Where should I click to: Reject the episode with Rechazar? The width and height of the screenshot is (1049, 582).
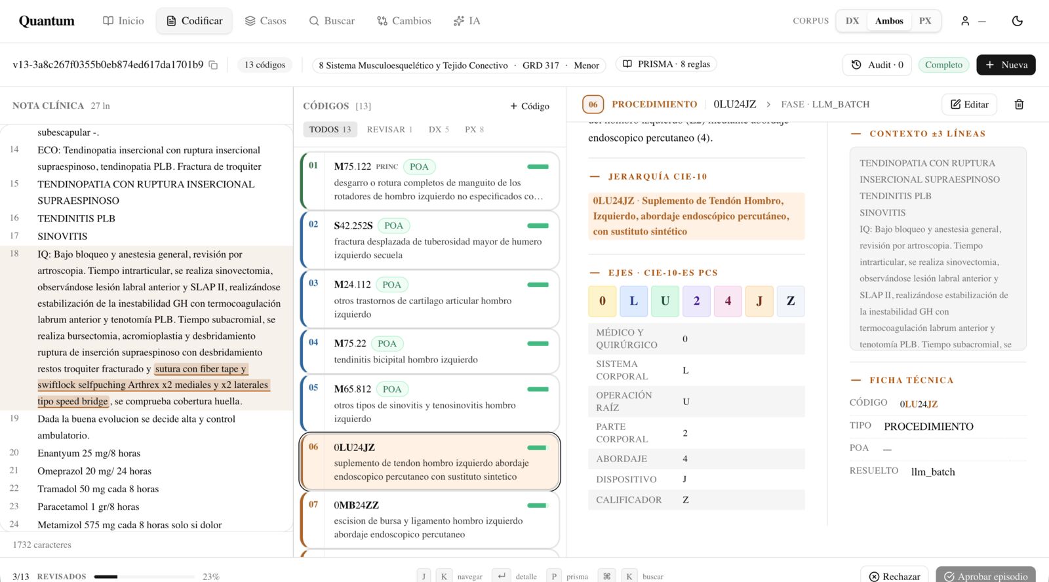tap(894, 576)
